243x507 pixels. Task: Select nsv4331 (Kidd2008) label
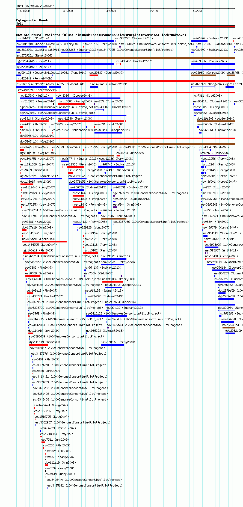coord(109,124)
